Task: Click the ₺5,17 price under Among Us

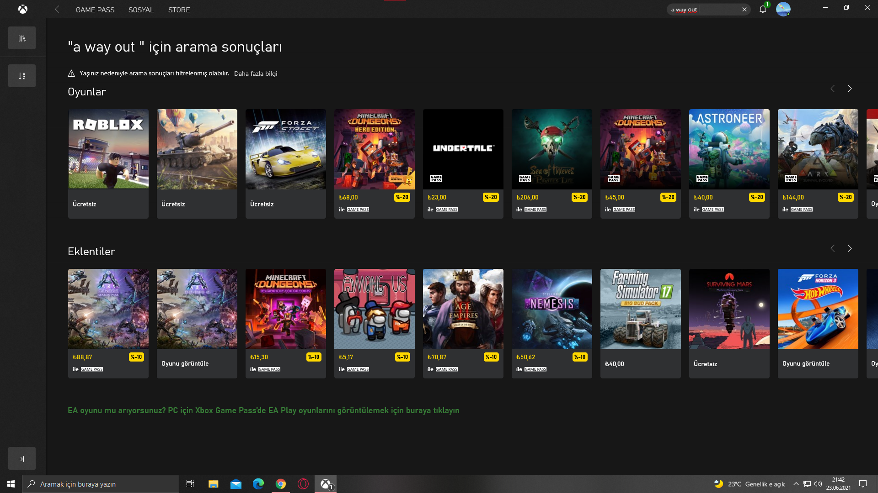Action: (346, 357)
